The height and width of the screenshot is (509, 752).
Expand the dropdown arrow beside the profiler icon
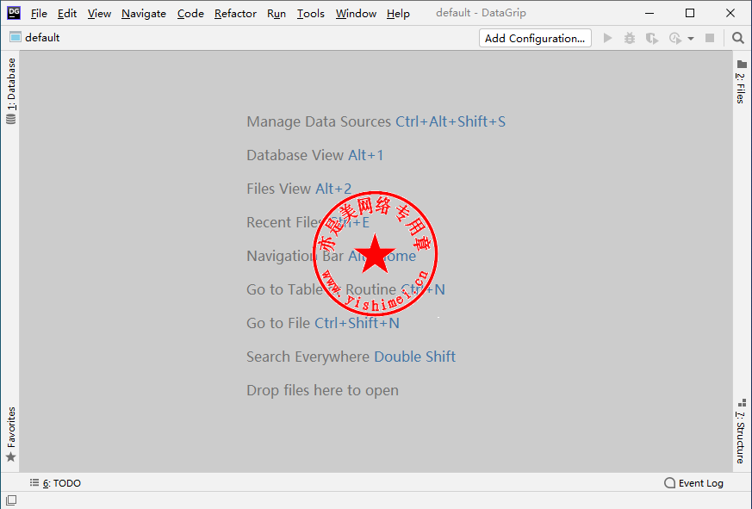point(691,39)
